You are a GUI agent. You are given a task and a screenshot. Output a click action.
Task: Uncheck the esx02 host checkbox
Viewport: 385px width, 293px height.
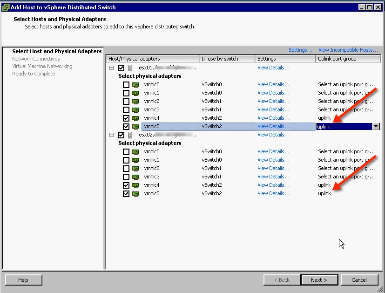(x=121, y=135)
